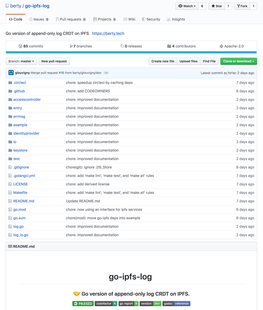
Task: Click the .golangci.yml file icon
Action: (10, 176)
